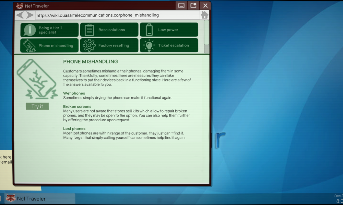Viewport: 343px width, 205px height.
Task: Click the PHONE MISHANDLING heading
Action: click(91, 61)
